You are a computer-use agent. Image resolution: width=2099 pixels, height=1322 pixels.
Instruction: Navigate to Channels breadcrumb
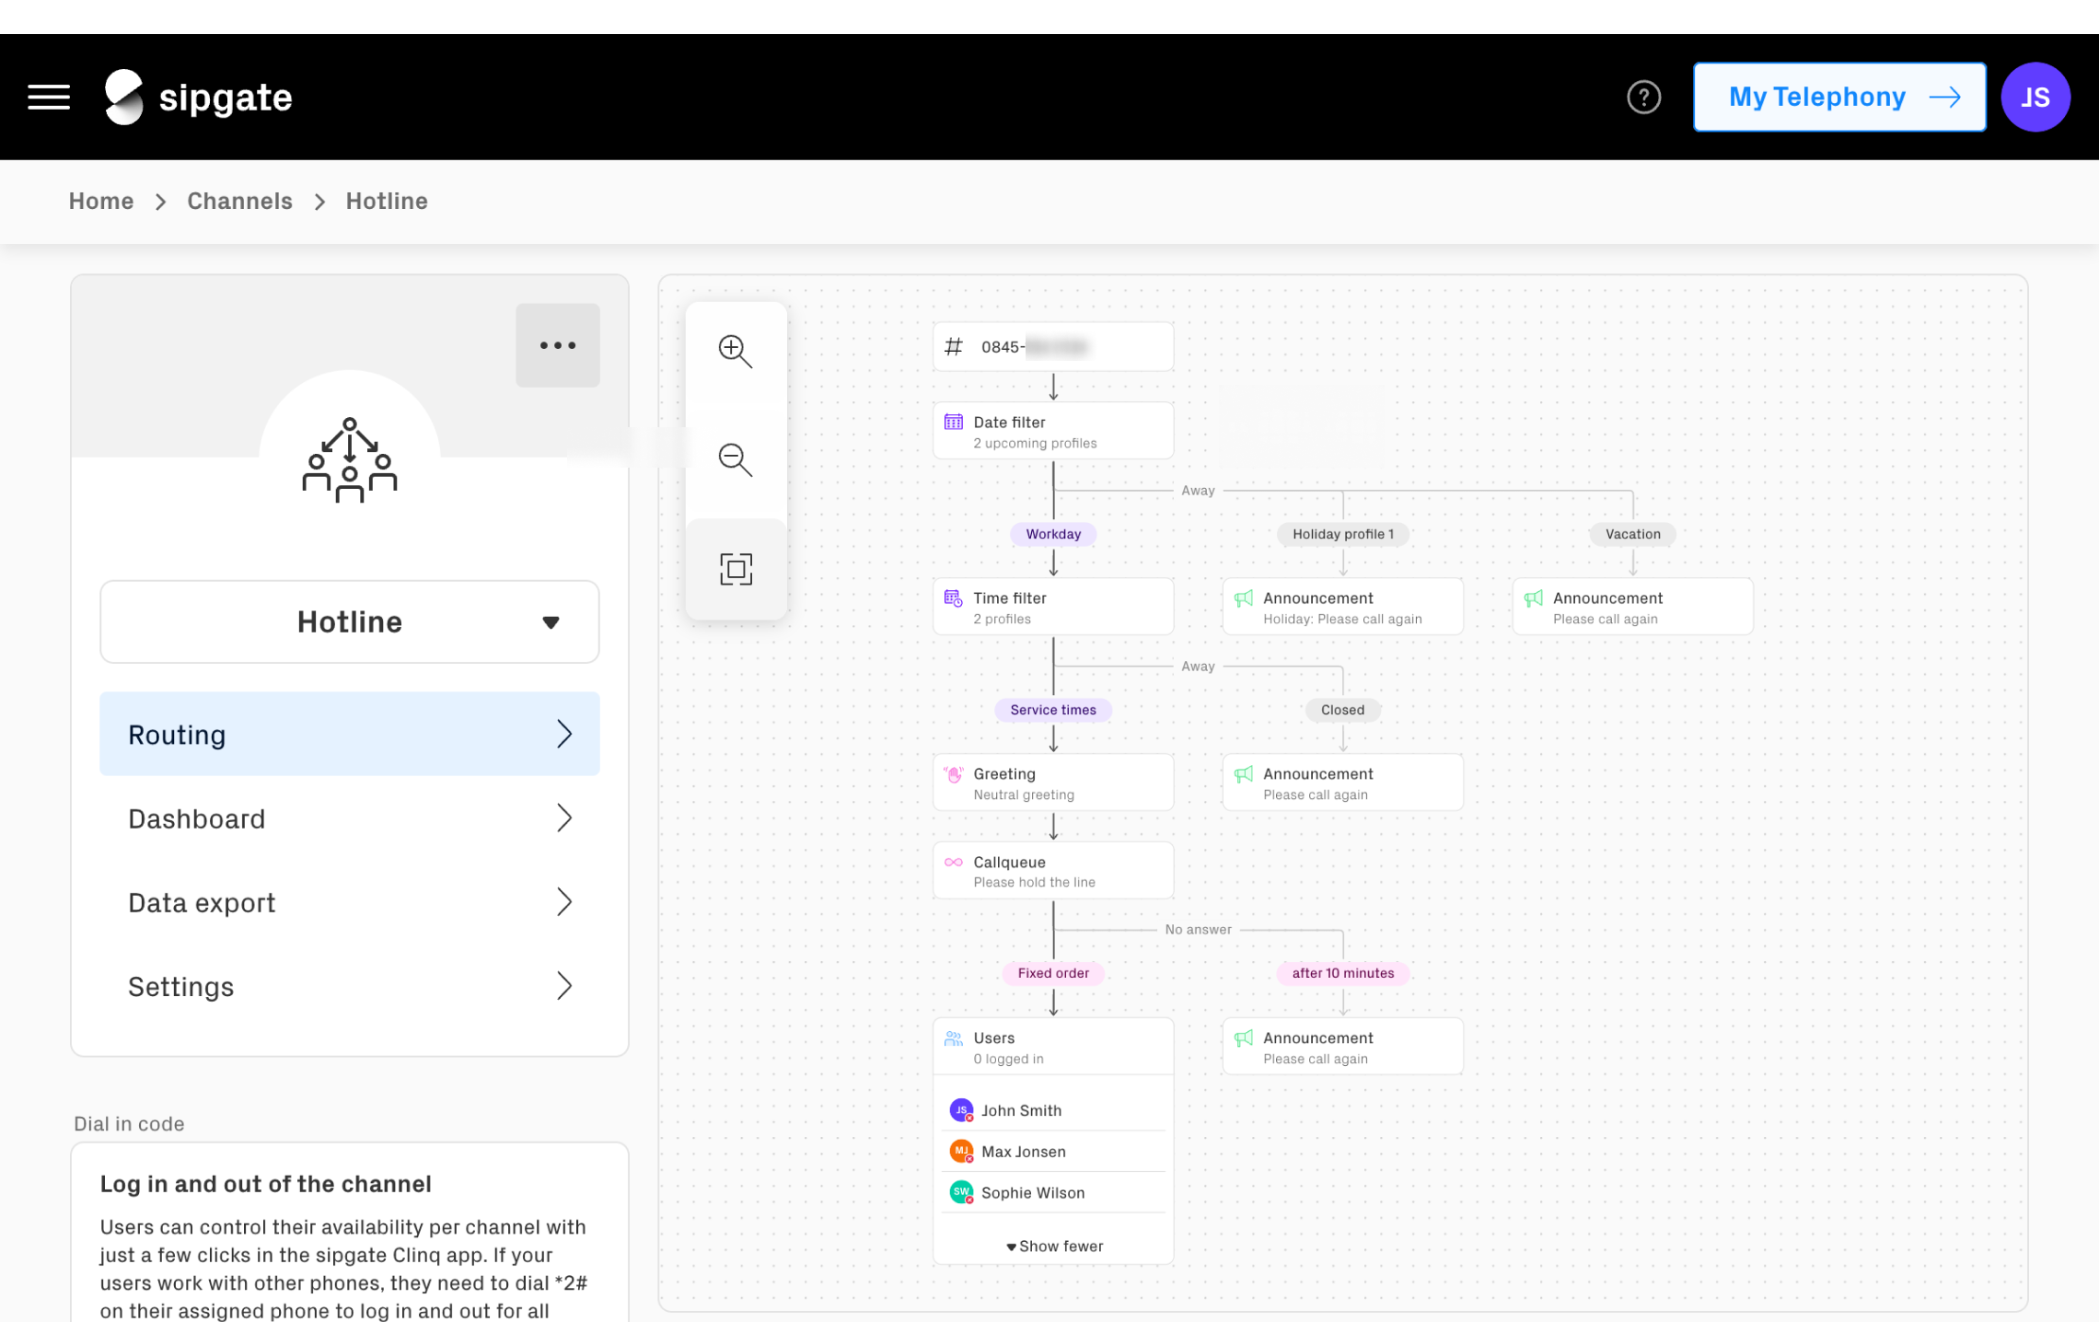point(239,201)
